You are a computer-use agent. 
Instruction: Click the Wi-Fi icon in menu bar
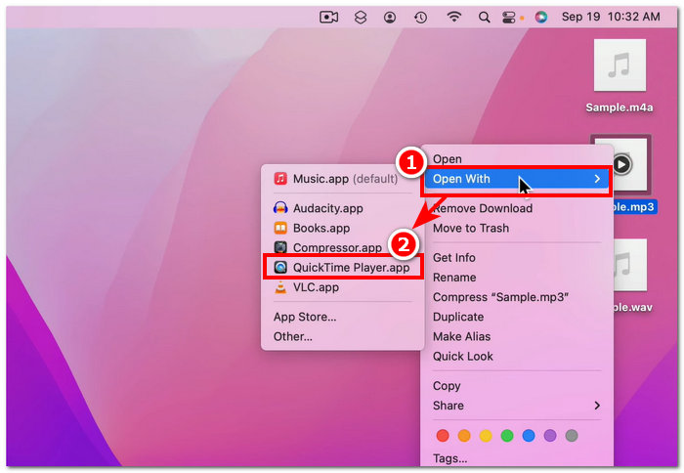[453, 17]
